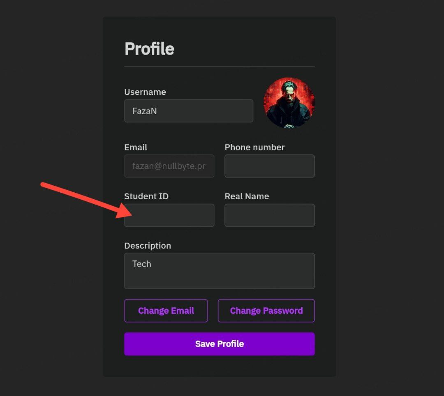Open the Change Password dialog
This screenshot has height=396, width=444.
tap(266, 311)
